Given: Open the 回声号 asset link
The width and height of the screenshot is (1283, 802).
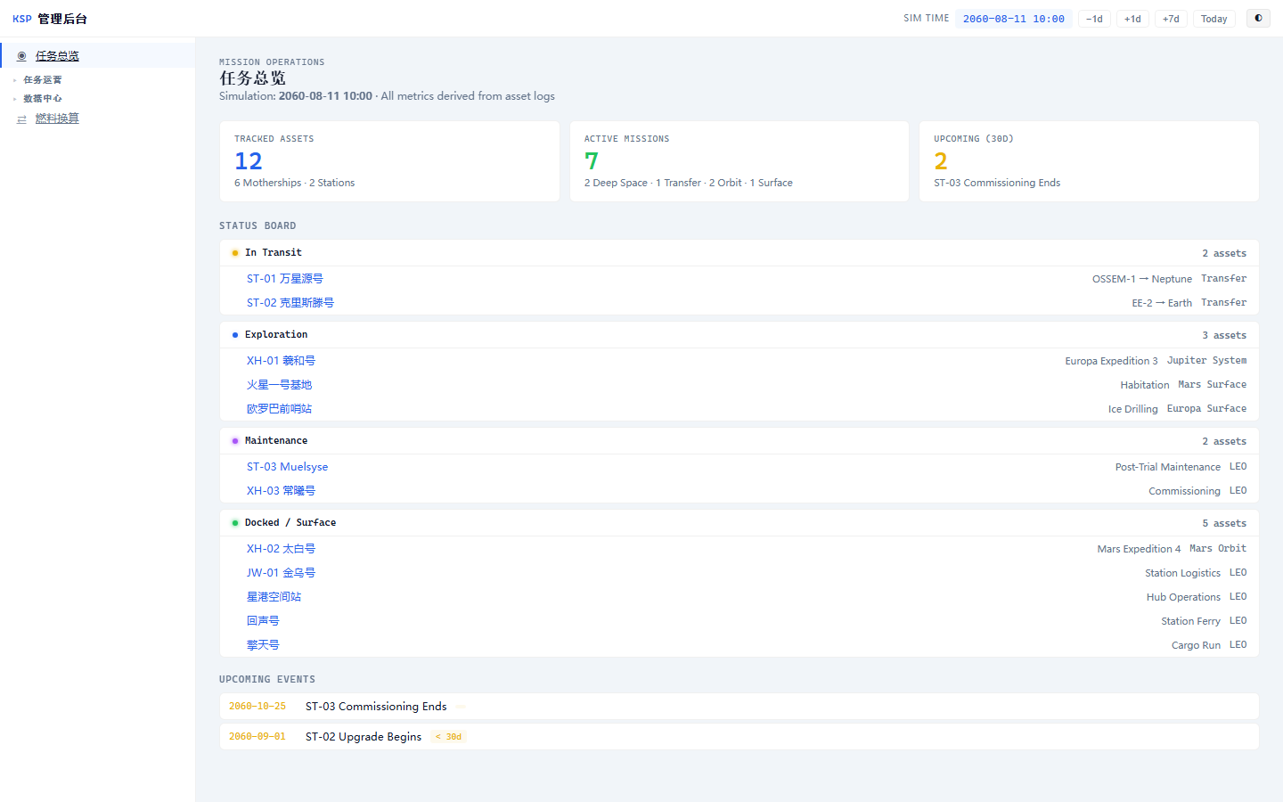Looking at the screenshot, I should click(x=263, y=621).
